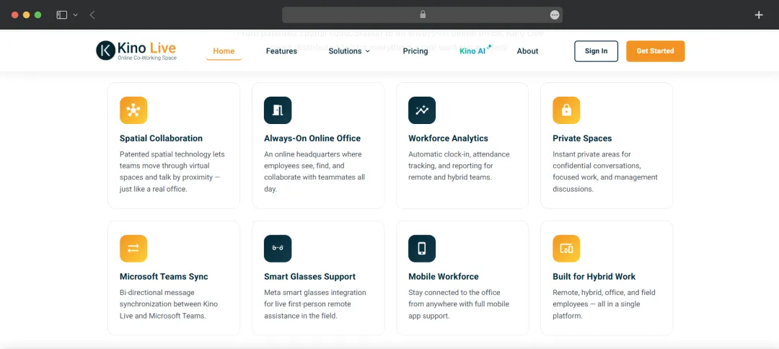The width and height of the screenshot is (779, 349).
Task: Click the Spatial Collaboration network icon
Action: coord(133,110)
